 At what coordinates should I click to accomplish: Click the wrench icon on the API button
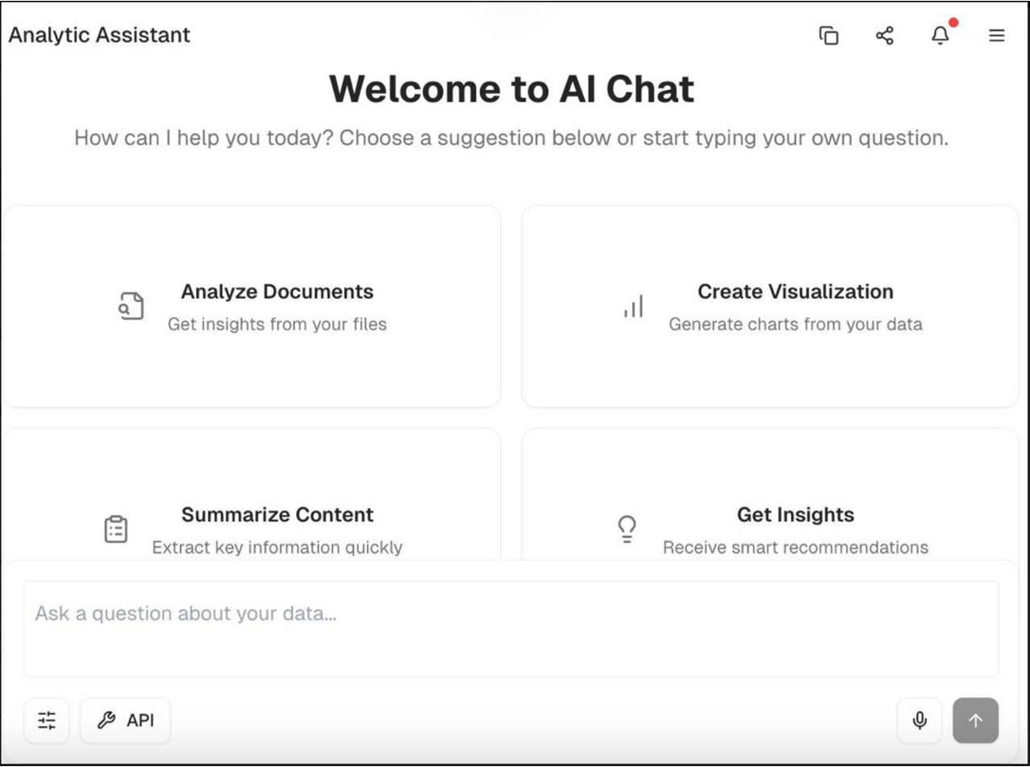106,720
